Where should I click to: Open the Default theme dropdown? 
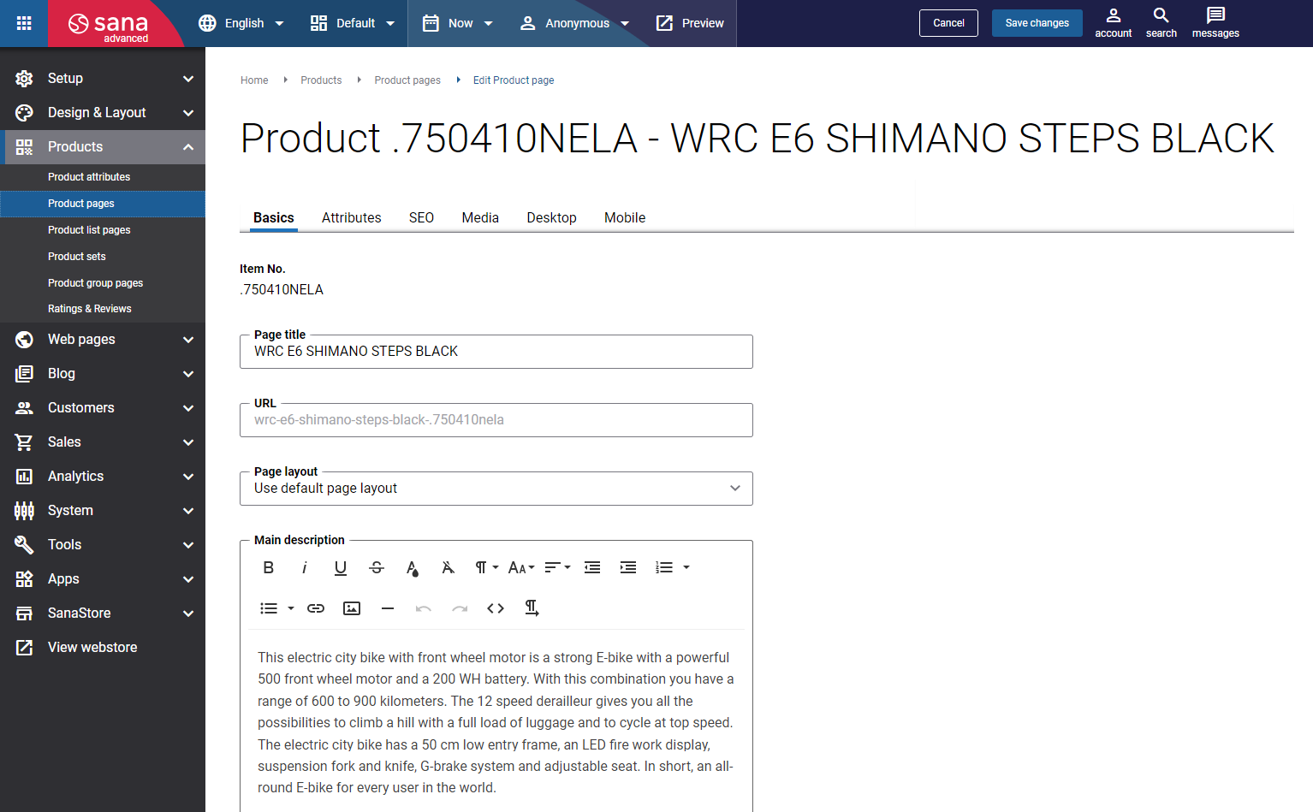pyautogui.click(x=352, y=23)
